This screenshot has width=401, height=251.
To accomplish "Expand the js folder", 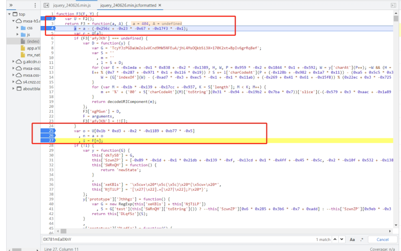I will tap(17, 34).
